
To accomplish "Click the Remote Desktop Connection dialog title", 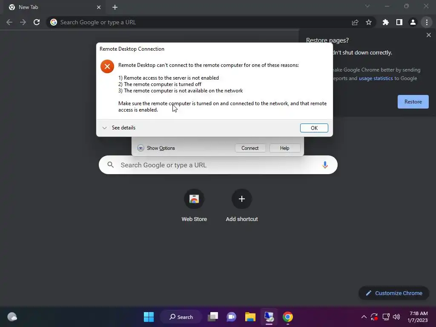I will coord(132,49).
